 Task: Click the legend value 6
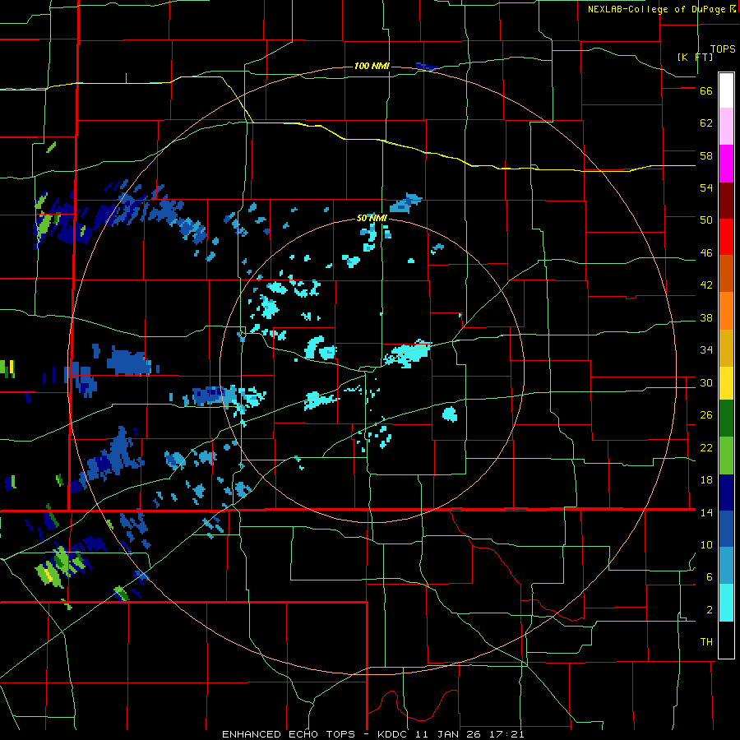point(710,577)
